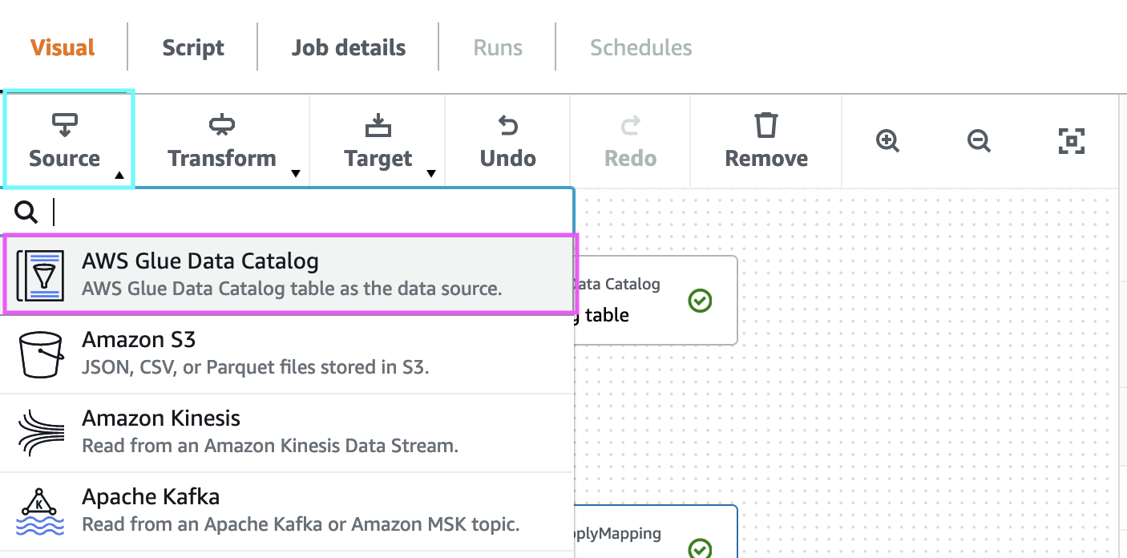
Task: Expand the Target dropdown arrow
Action: (431, 173)
